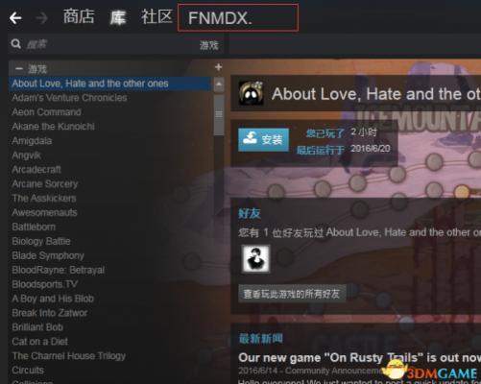The height and width of the screenshot is (384, 481).
Task: Open the 游戏 filter dropdown beside search
Action: tap(209, 45)
